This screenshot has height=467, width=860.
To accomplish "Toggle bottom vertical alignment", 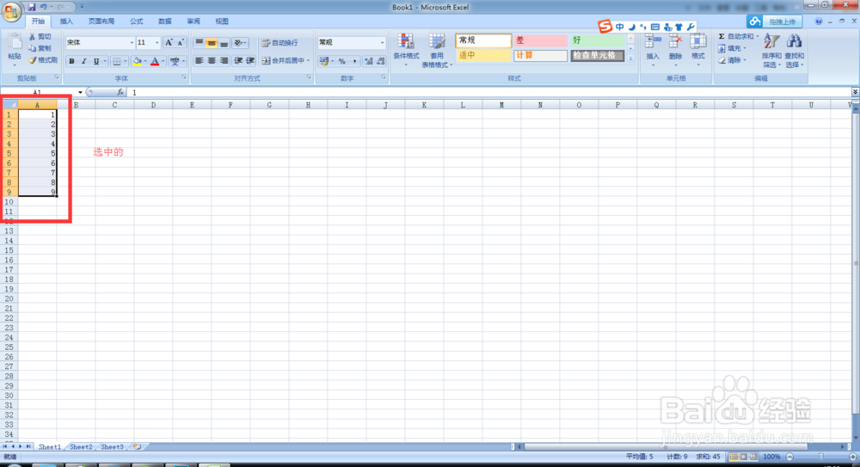I will point(224,42).
